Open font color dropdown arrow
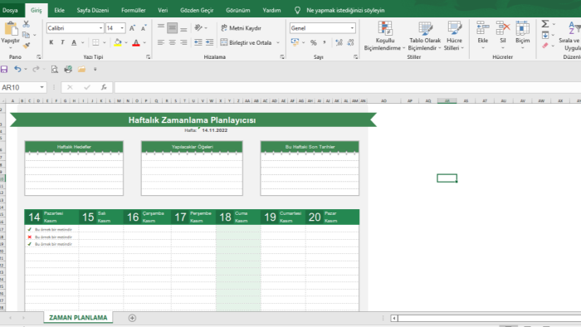This screenshot has width=581, height=327. [144, 43]
